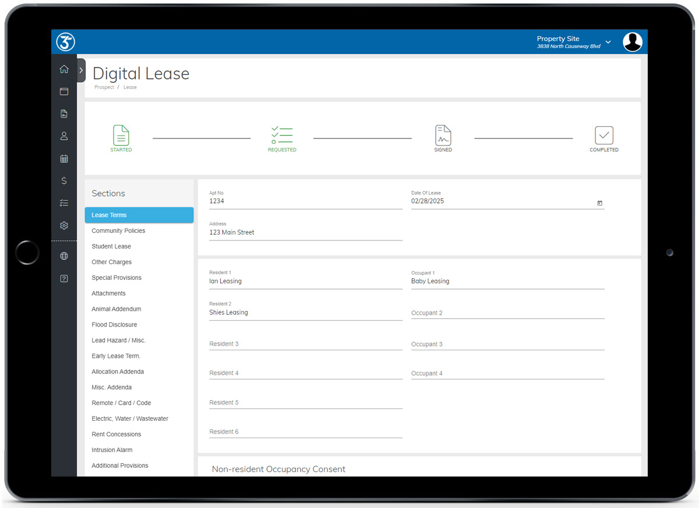Click the checklist icon in the sidebar
The width and height of the screenshot is (699, 508).
point(64,203)
